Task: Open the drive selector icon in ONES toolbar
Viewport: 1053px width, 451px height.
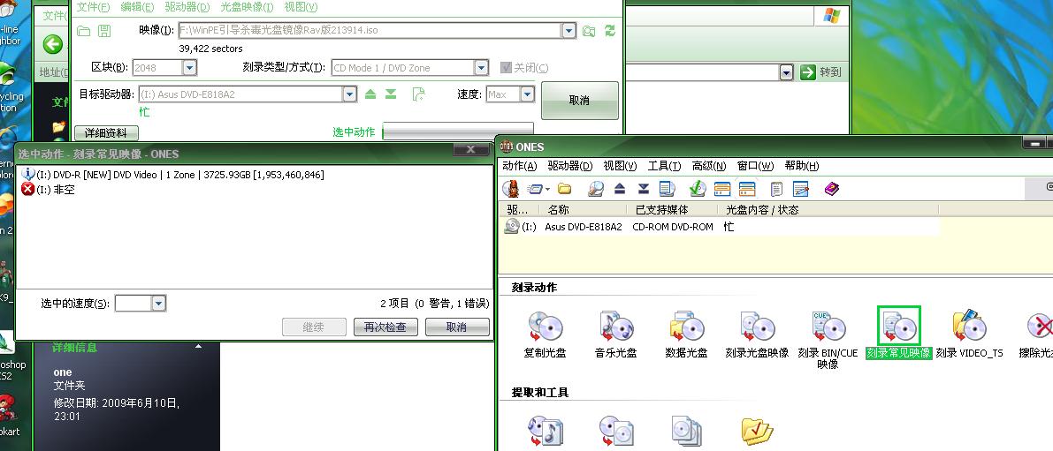Action: point(538,189)
